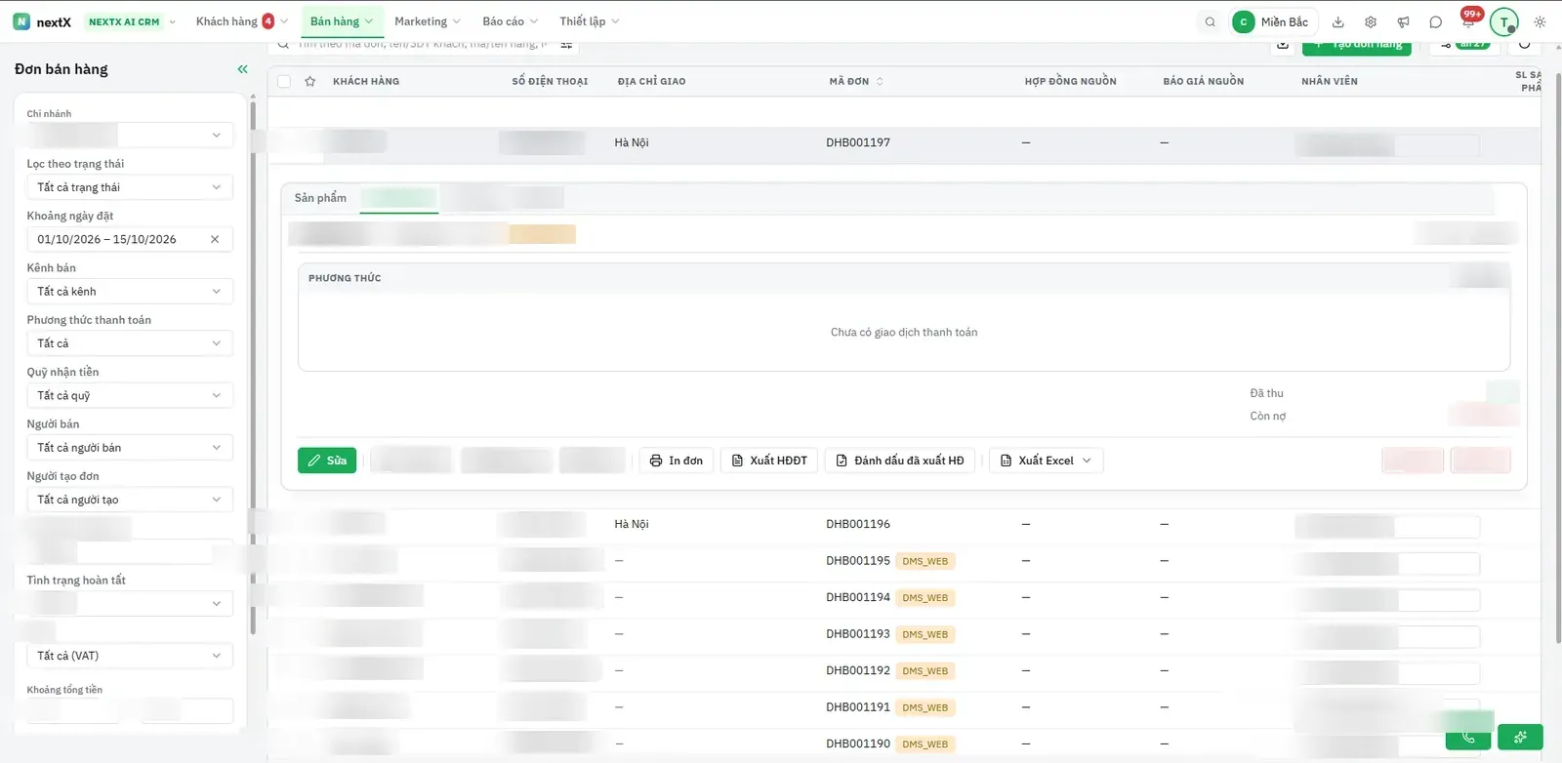Open the Thiết lập menu
1562x763 pixels.
coord(589,21)
